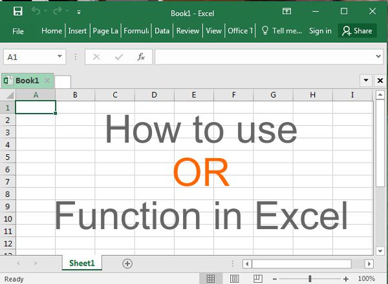Open the Office Tab list dropdown arrow

click(366, 80)
